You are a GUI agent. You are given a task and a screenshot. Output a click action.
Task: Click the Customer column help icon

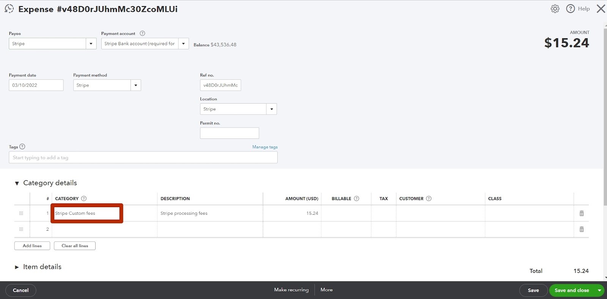[429, 198]
